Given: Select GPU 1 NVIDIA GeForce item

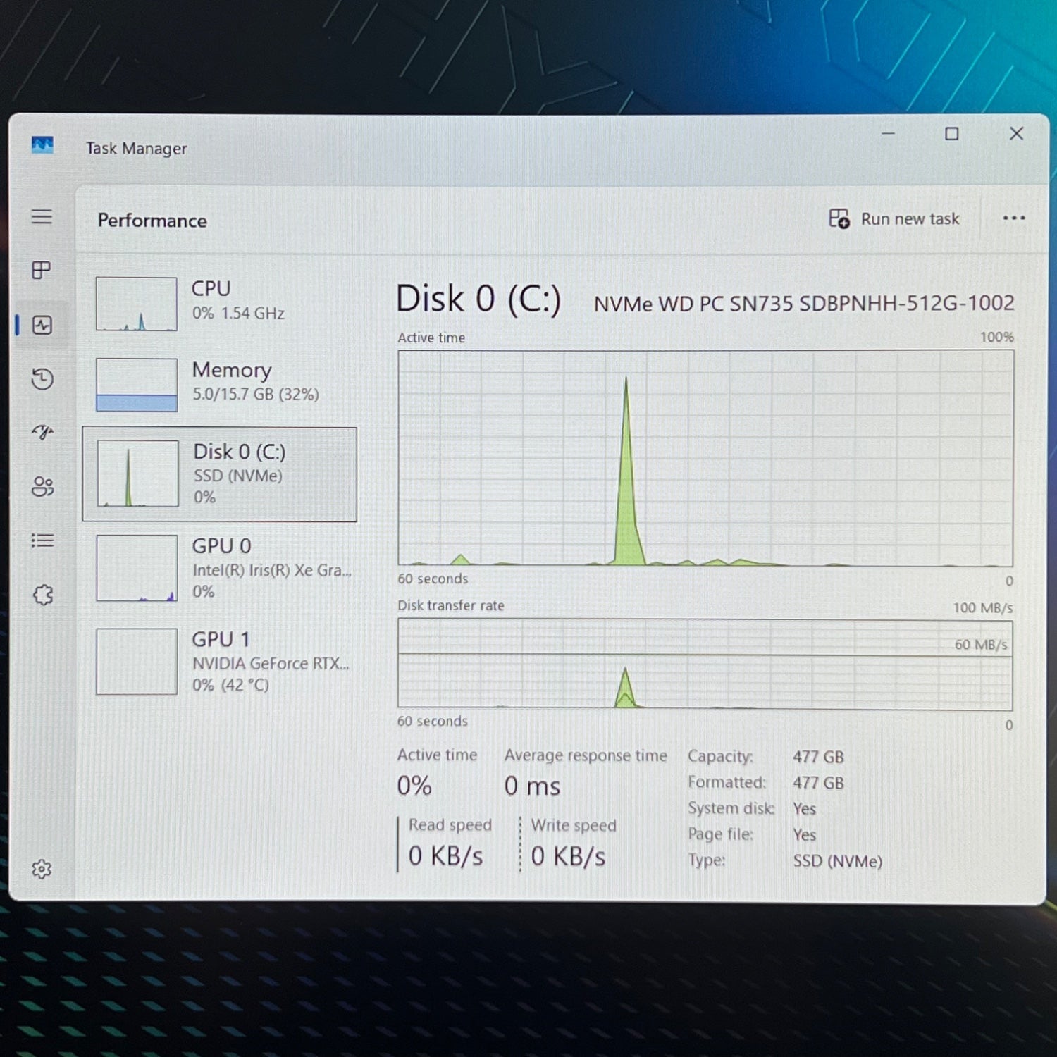Looking at the screenshot, I should [x=219, y=662].
